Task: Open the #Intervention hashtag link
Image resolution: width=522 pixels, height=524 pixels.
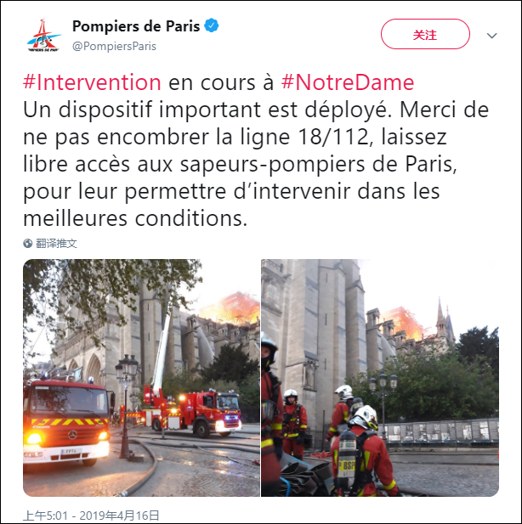Action: (92, 82)
